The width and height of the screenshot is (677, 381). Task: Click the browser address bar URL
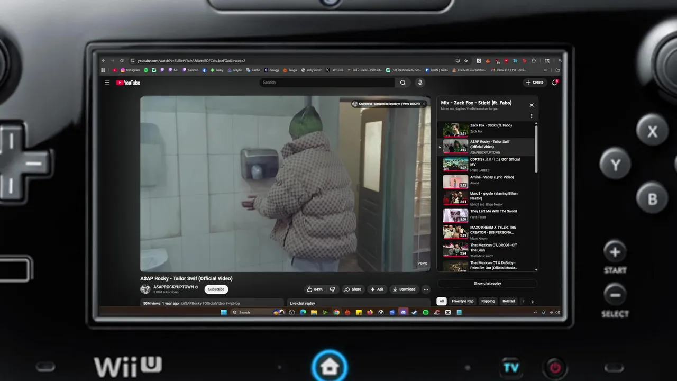(x=191, y=61)
